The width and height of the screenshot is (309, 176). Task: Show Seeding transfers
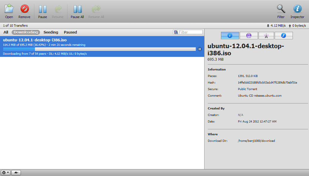point(51,32)
